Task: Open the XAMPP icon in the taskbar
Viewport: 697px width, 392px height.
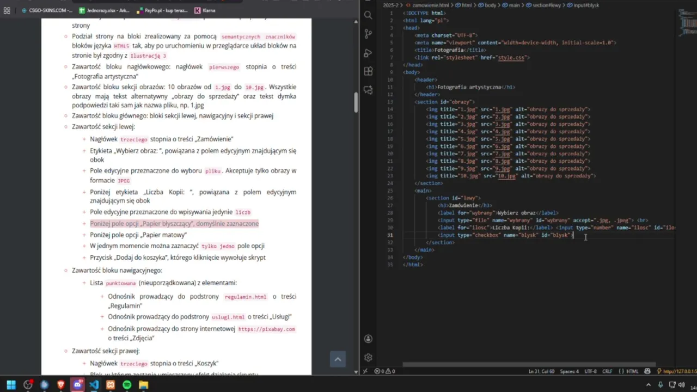Action: [111, 385]
